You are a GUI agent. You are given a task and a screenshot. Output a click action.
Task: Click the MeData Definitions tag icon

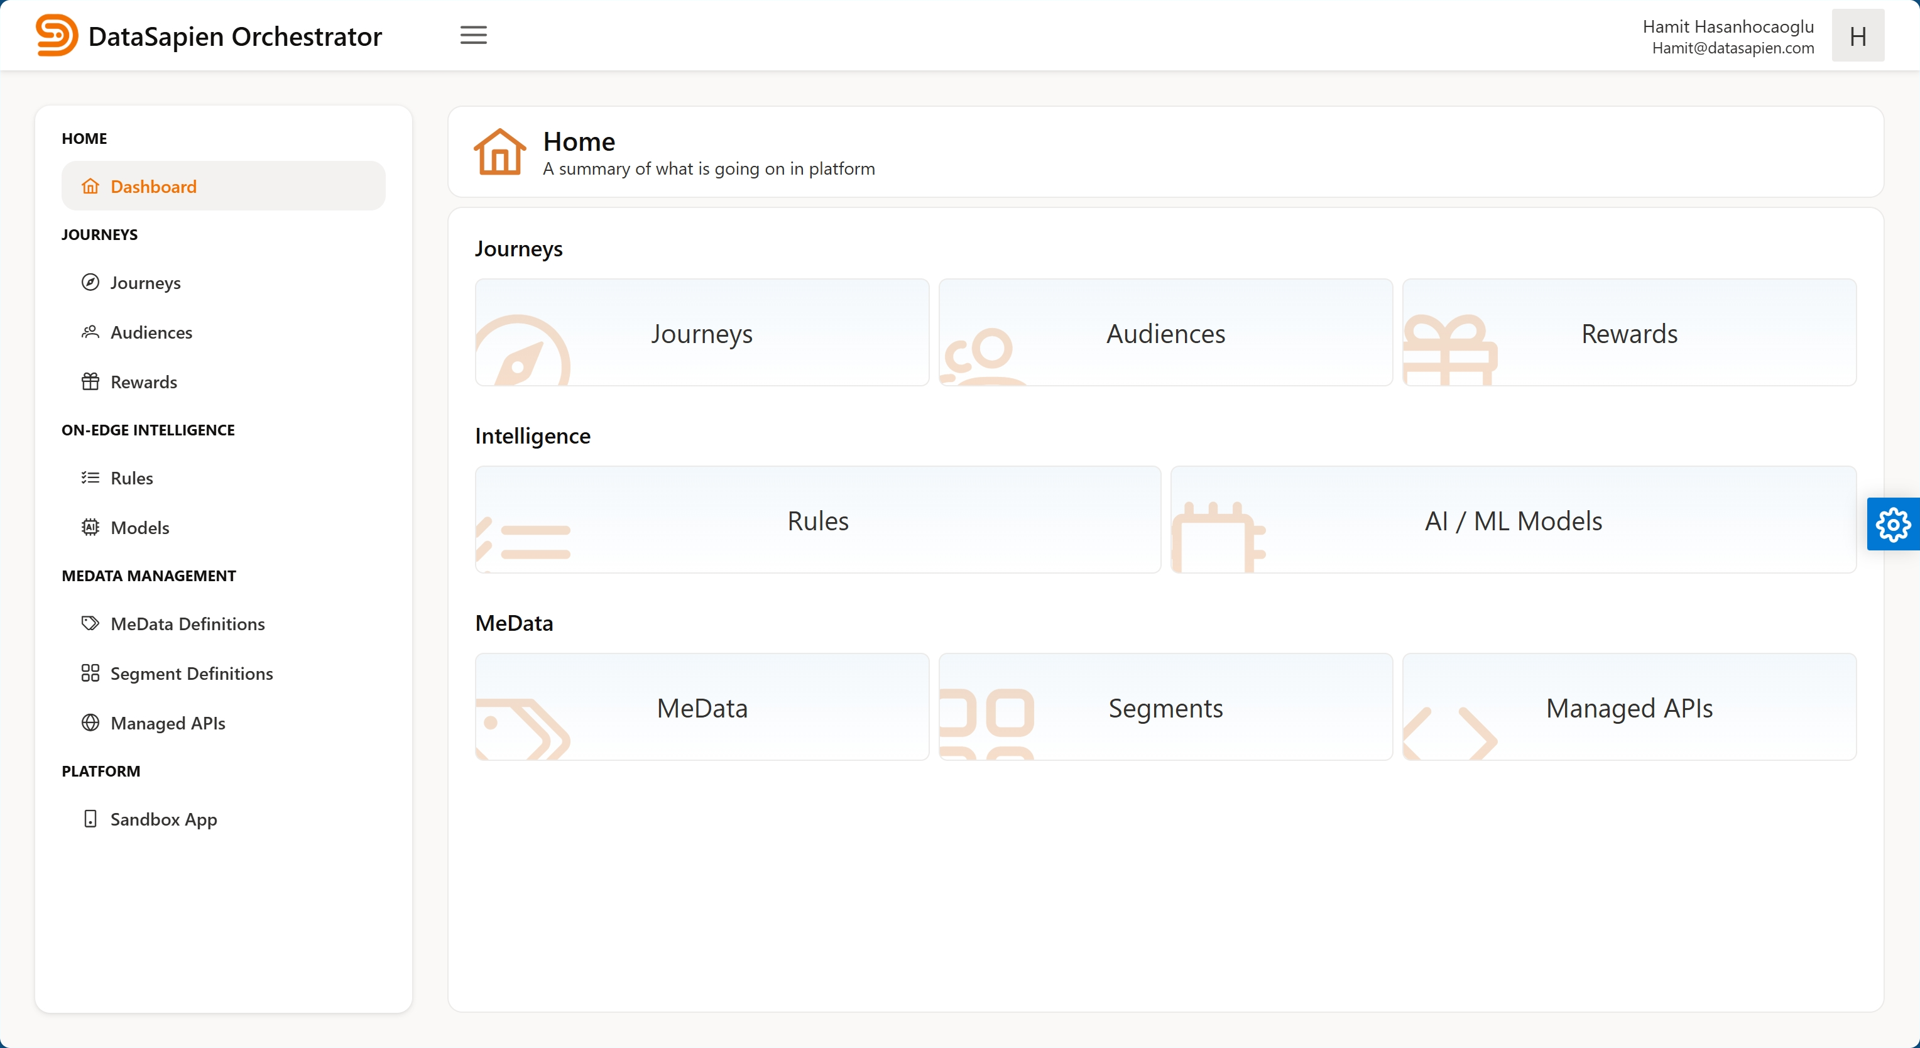(90, 624)
